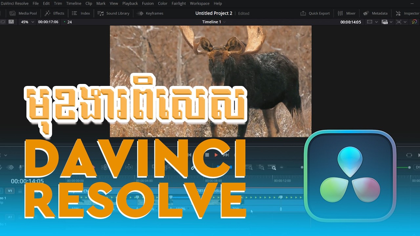420x236 pixels.
Task: Open the Color menu
Action: click(x=162, y=3)
